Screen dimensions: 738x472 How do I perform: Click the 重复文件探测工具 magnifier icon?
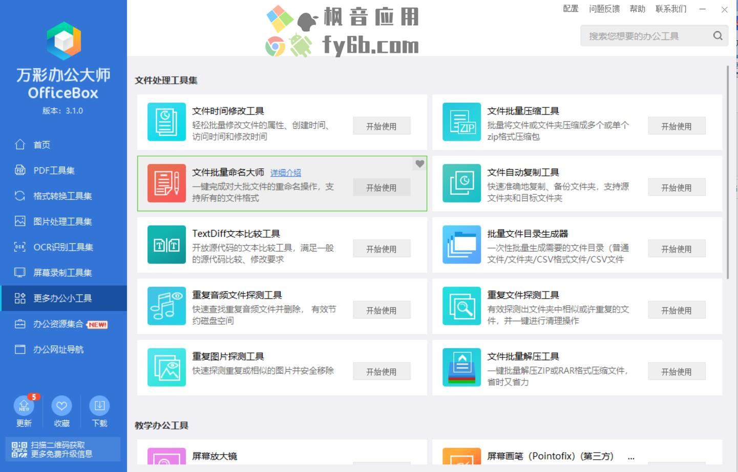(x=461, y=306)
